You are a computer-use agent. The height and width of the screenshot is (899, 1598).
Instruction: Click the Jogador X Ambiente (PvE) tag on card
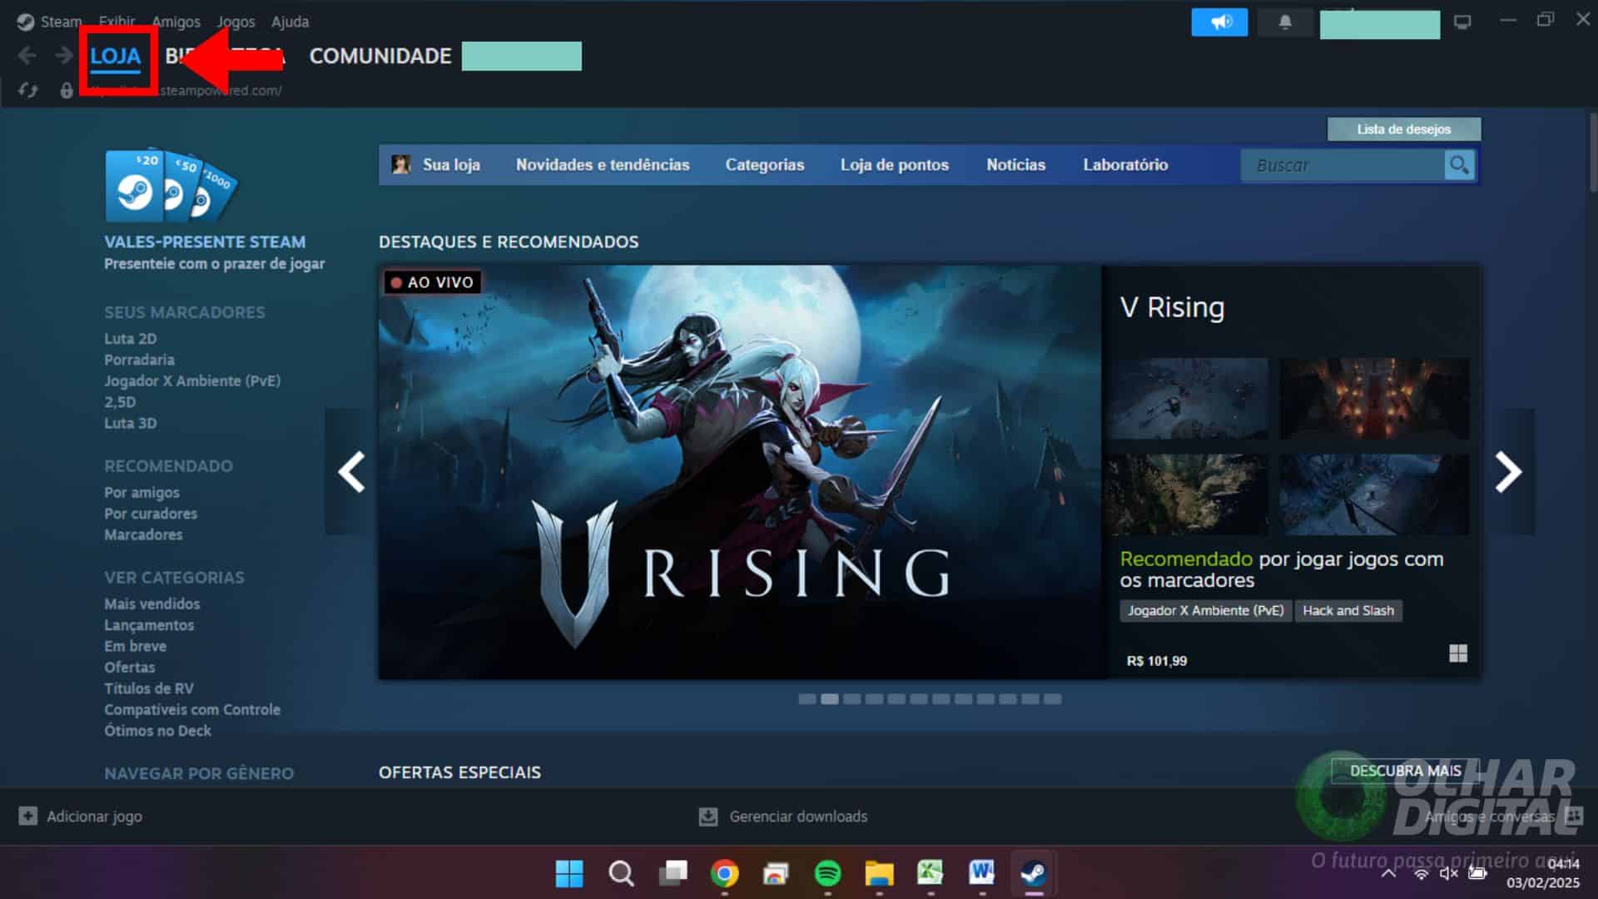1205,610
